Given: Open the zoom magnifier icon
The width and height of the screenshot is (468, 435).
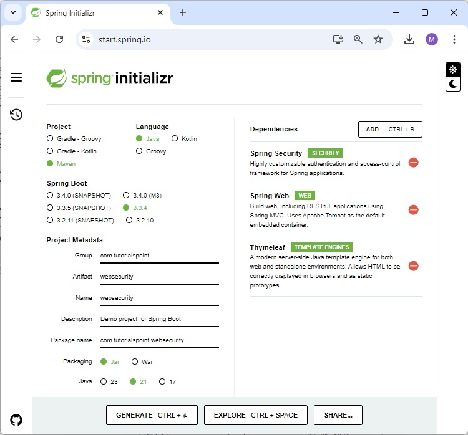Looking at the screenshot, I should [358, 39].
